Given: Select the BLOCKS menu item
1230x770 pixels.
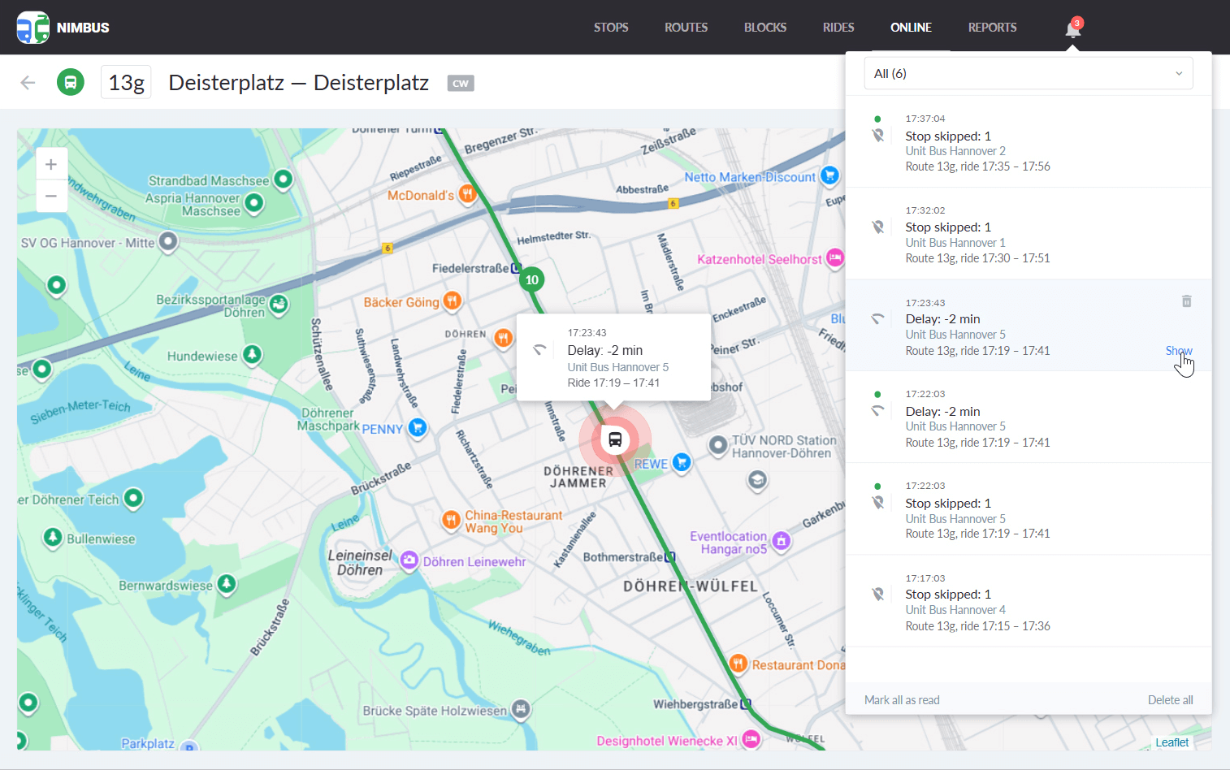Looking at the screenshot, I should [764, 27].
